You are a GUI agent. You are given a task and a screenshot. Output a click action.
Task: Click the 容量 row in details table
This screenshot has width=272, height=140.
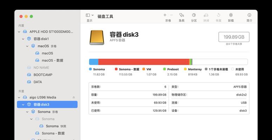pos(129,95)
